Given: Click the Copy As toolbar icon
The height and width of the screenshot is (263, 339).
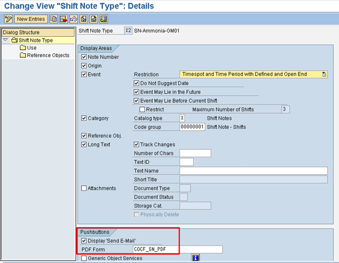Looking at the screenshot, I should pyautogui.click(x=54, y=19).
